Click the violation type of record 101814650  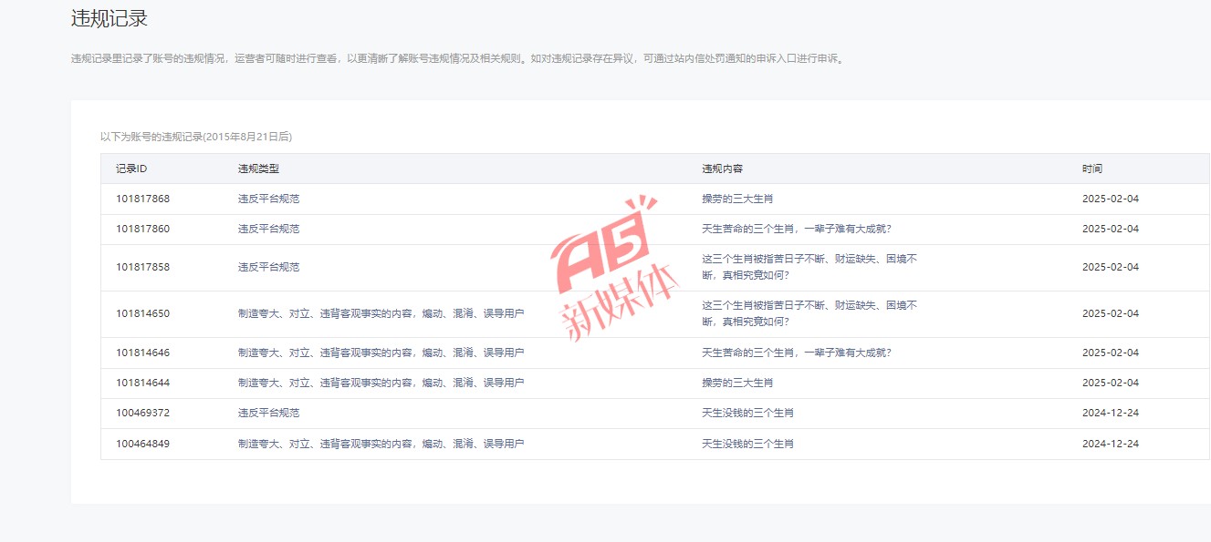click(381, 313)
